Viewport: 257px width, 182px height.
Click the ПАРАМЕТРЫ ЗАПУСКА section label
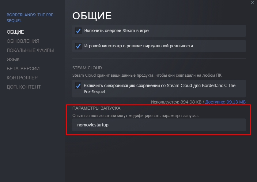click(96, 108)
